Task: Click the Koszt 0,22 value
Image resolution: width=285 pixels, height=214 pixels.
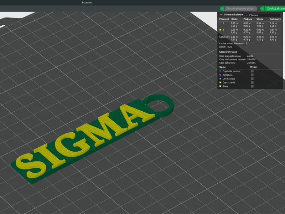Action: [x=229, y=47]
